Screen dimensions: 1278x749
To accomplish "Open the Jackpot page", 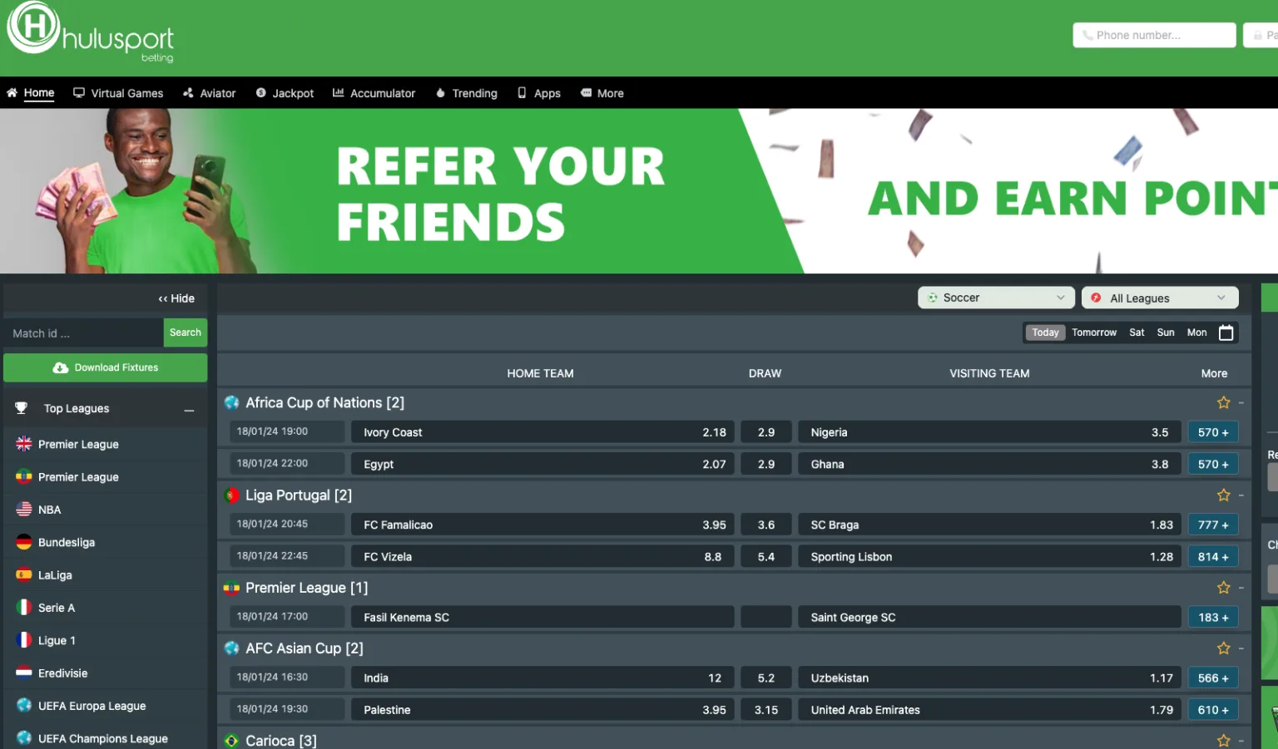I will 285,93.
